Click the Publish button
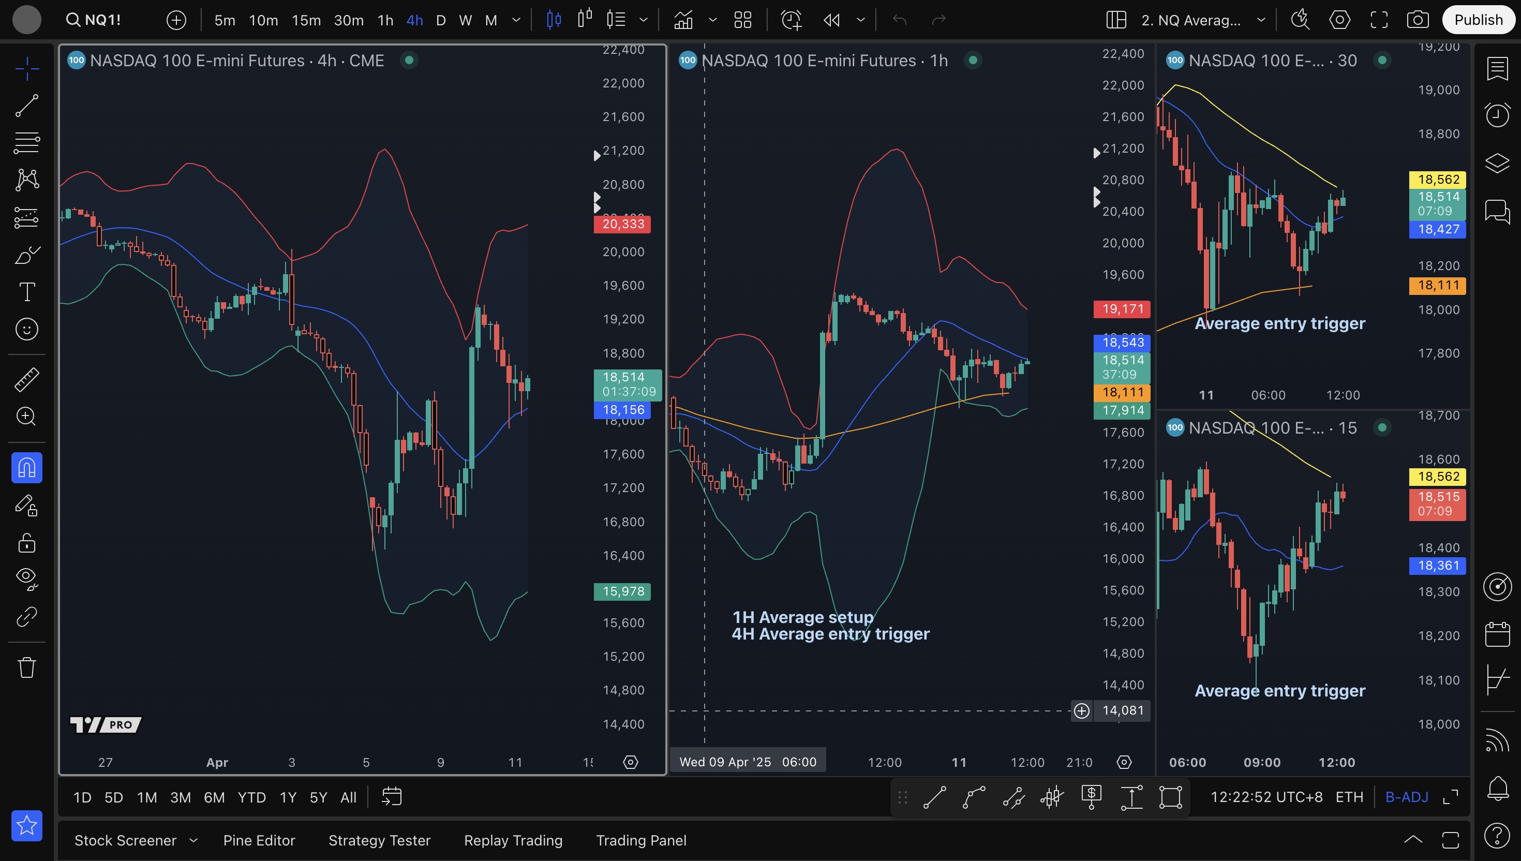1521x861 pixels. [x=1478, y=20]
